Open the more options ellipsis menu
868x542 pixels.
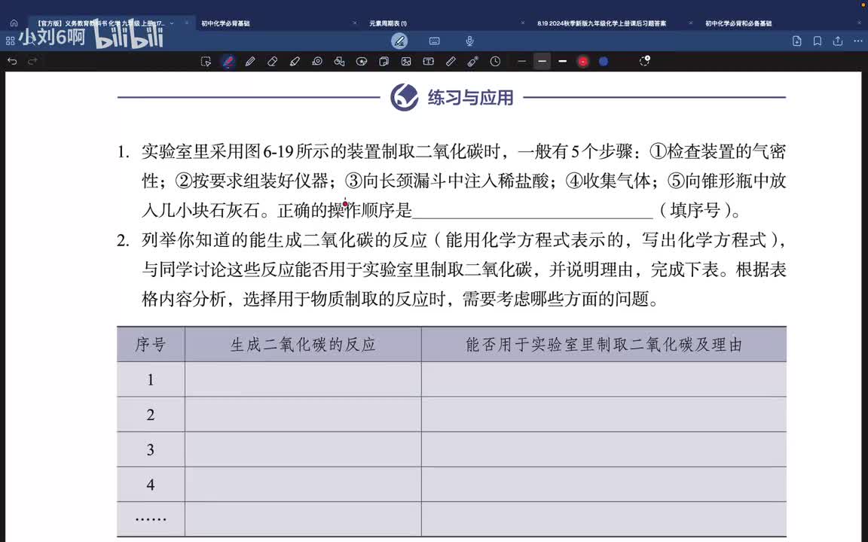pos(858,41)
